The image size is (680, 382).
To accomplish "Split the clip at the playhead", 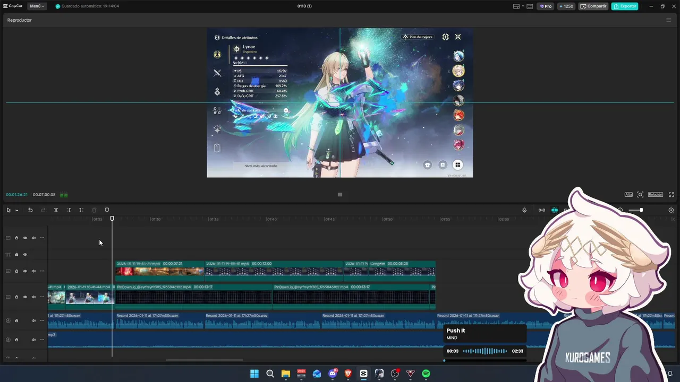I will click(56, 210).
